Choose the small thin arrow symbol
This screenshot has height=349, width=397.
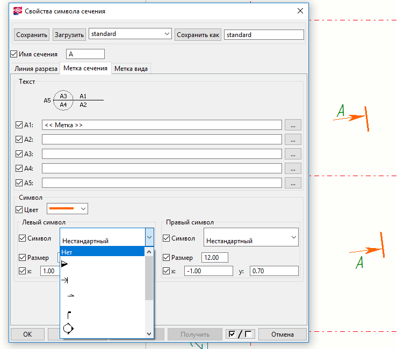click(x=70, y=295)
